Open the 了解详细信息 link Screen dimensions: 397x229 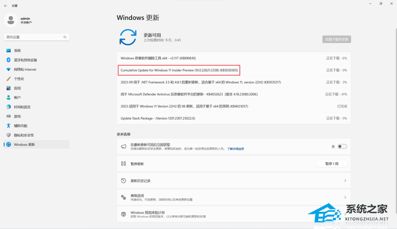pos(235,148)
